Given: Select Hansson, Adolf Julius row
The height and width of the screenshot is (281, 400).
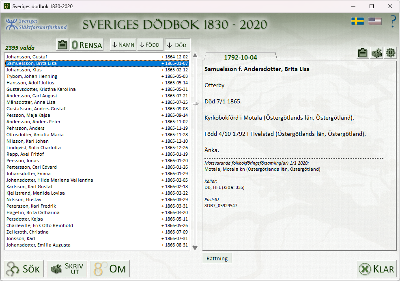Looking at the screenshot, I should [x=97, y=83].
